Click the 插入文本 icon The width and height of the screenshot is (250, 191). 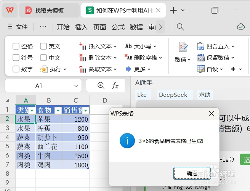83,46
